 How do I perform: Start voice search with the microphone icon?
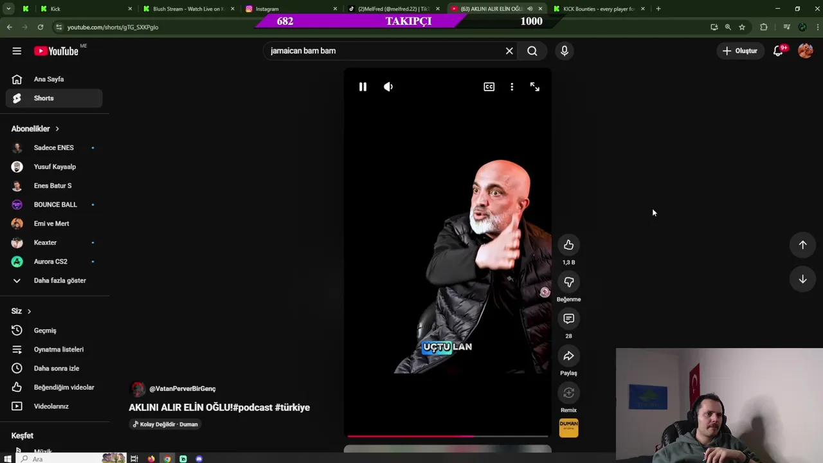565,51
